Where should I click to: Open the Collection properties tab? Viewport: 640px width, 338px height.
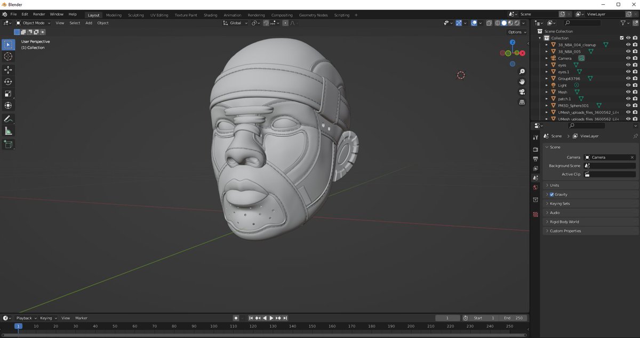click(535, 200)
